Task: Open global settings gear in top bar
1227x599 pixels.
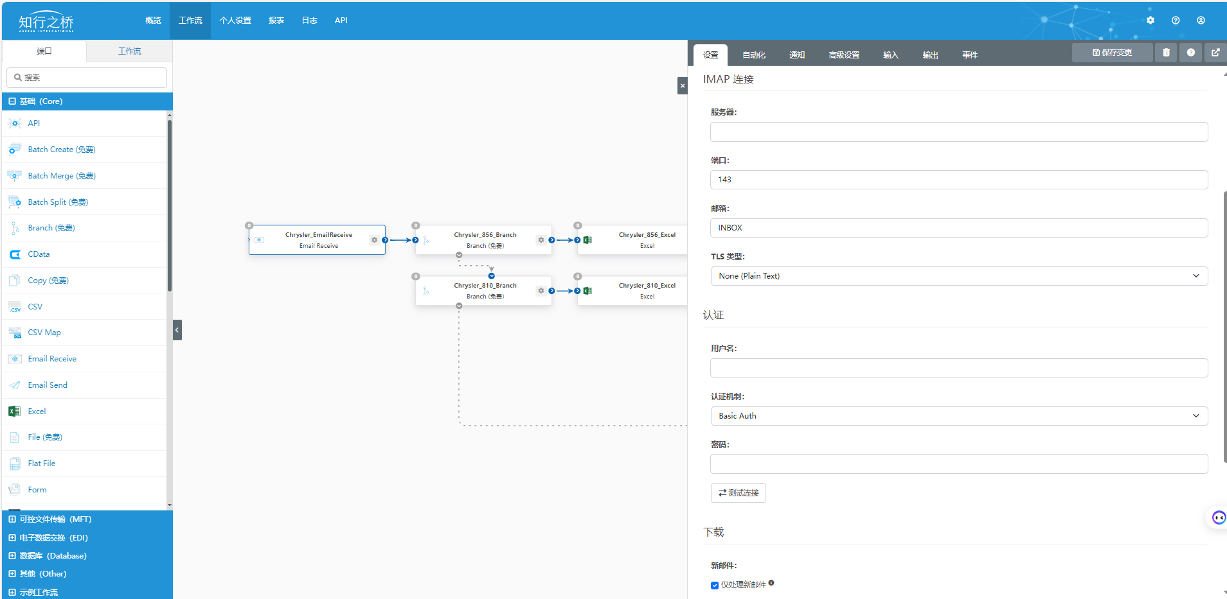Action: [1151, 21]
